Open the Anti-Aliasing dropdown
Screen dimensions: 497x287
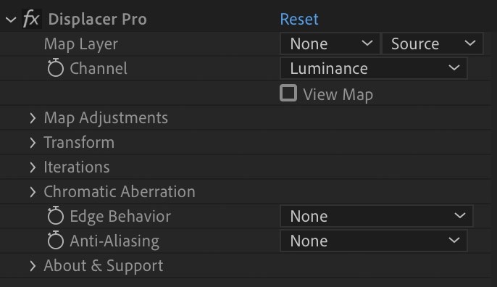pos(374,241)
